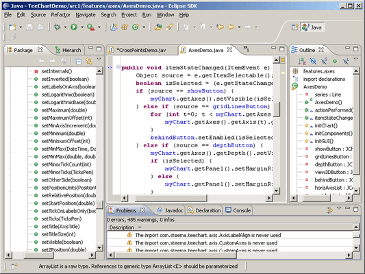Viewport: 365px width, 274px height.
Task: Open the Refactor menu
Action: point(60,15)
